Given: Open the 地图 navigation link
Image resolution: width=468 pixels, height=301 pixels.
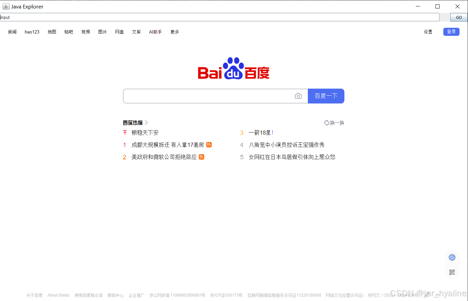Looking at the screenshot, I should (52, 32).
